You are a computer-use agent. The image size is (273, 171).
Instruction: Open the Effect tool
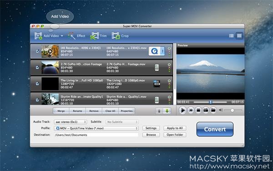76,36
